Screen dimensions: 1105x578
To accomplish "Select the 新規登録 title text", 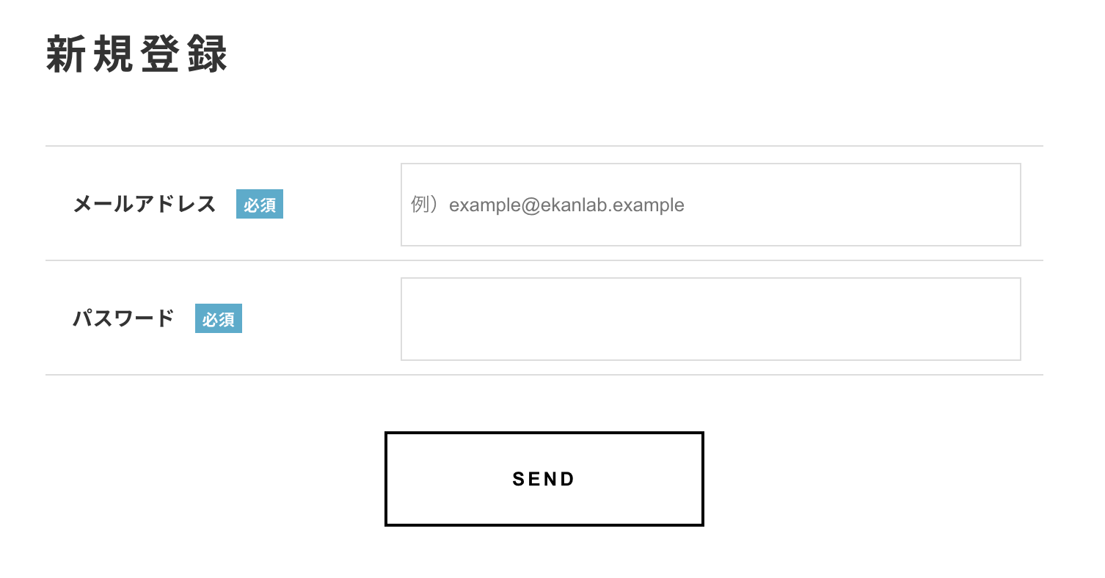I will tap(137, 54).
